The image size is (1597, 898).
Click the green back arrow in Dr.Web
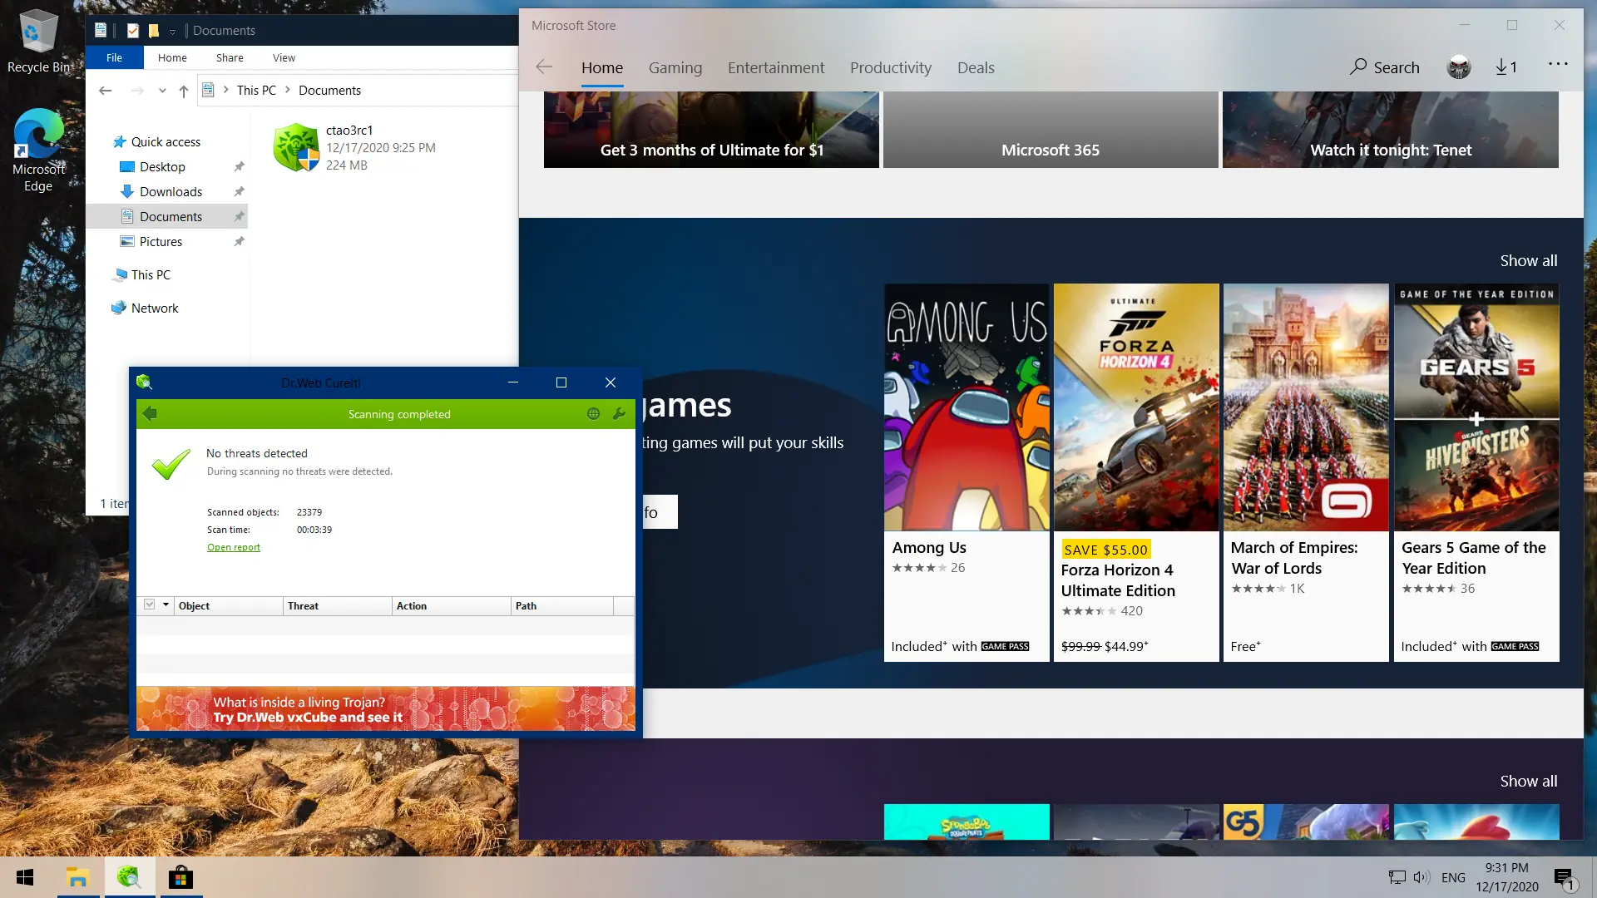point(150,413)
